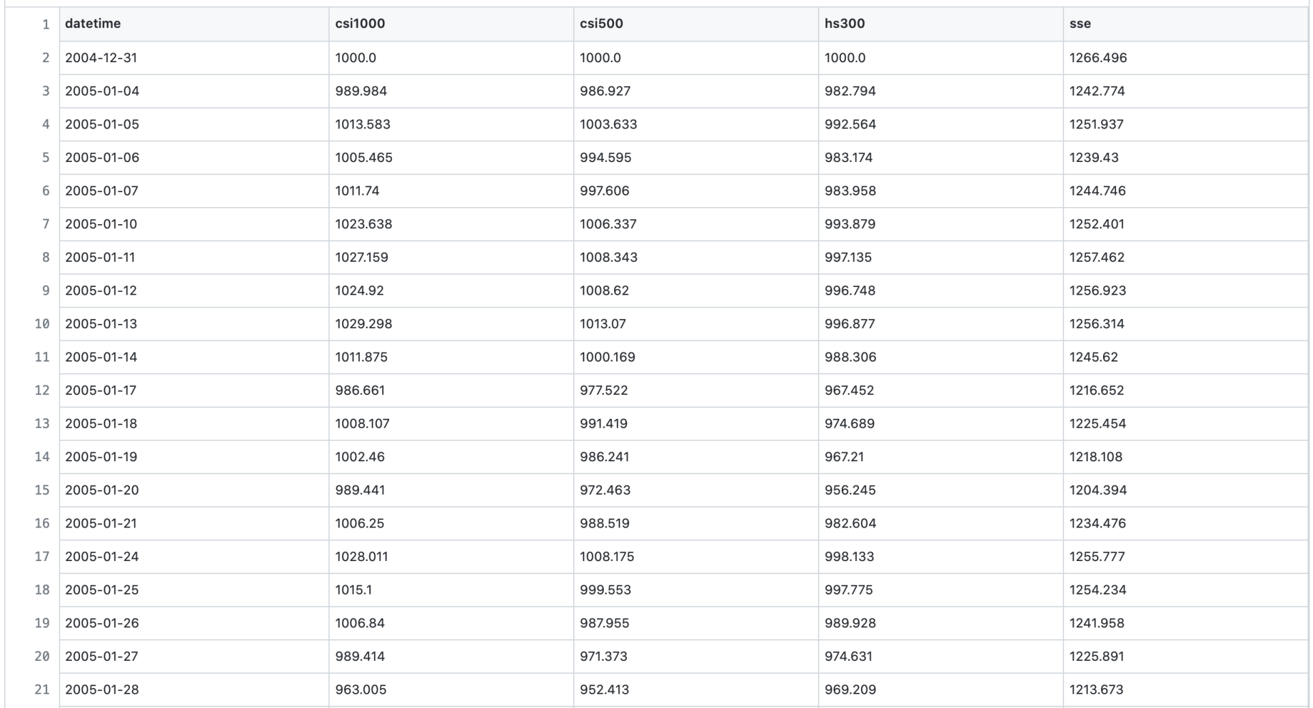Click csi500 value 1006.337
The width and height of the screenshot is (1313, 708).
point(608,224)
